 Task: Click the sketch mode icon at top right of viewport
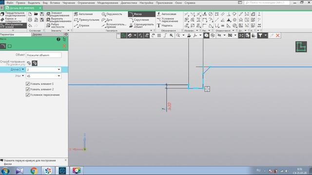pos(301,47)
